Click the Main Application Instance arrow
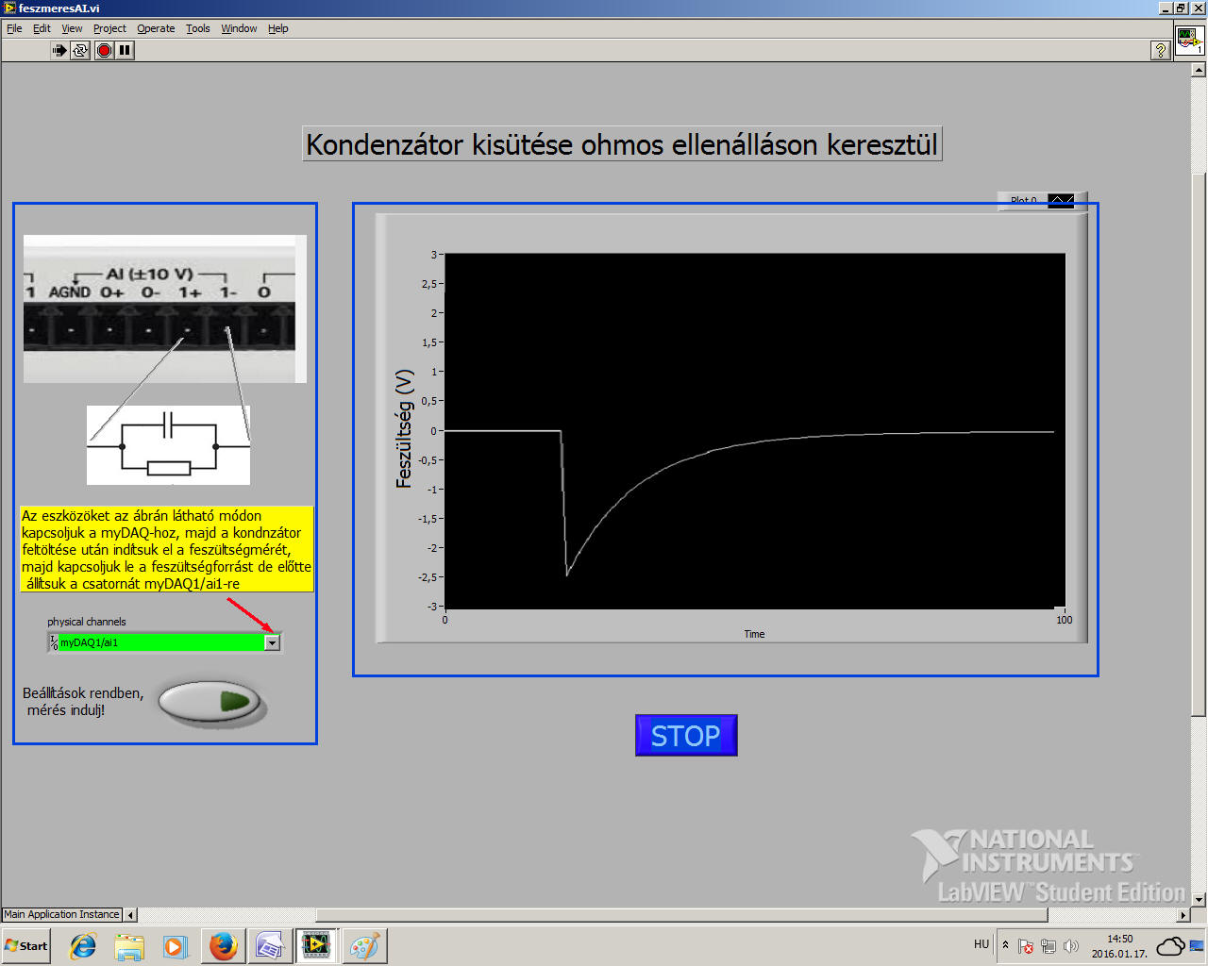The image size is (1208, 966). tap(130, 914)
